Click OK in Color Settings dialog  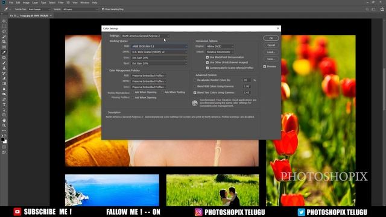tap(271, 38)
